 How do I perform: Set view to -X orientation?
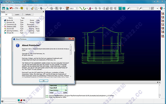(163, 17)
